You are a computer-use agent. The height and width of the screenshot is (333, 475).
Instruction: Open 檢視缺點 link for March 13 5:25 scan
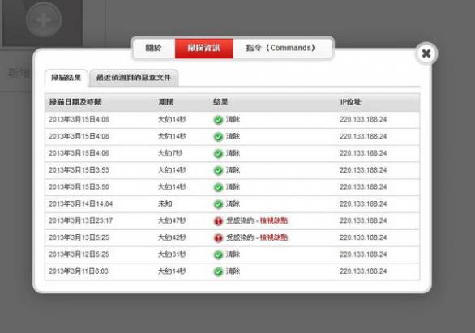pos(273,237)
